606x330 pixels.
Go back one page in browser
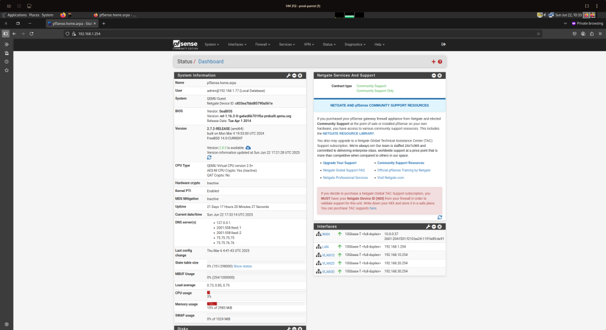(x=14, y=34)
